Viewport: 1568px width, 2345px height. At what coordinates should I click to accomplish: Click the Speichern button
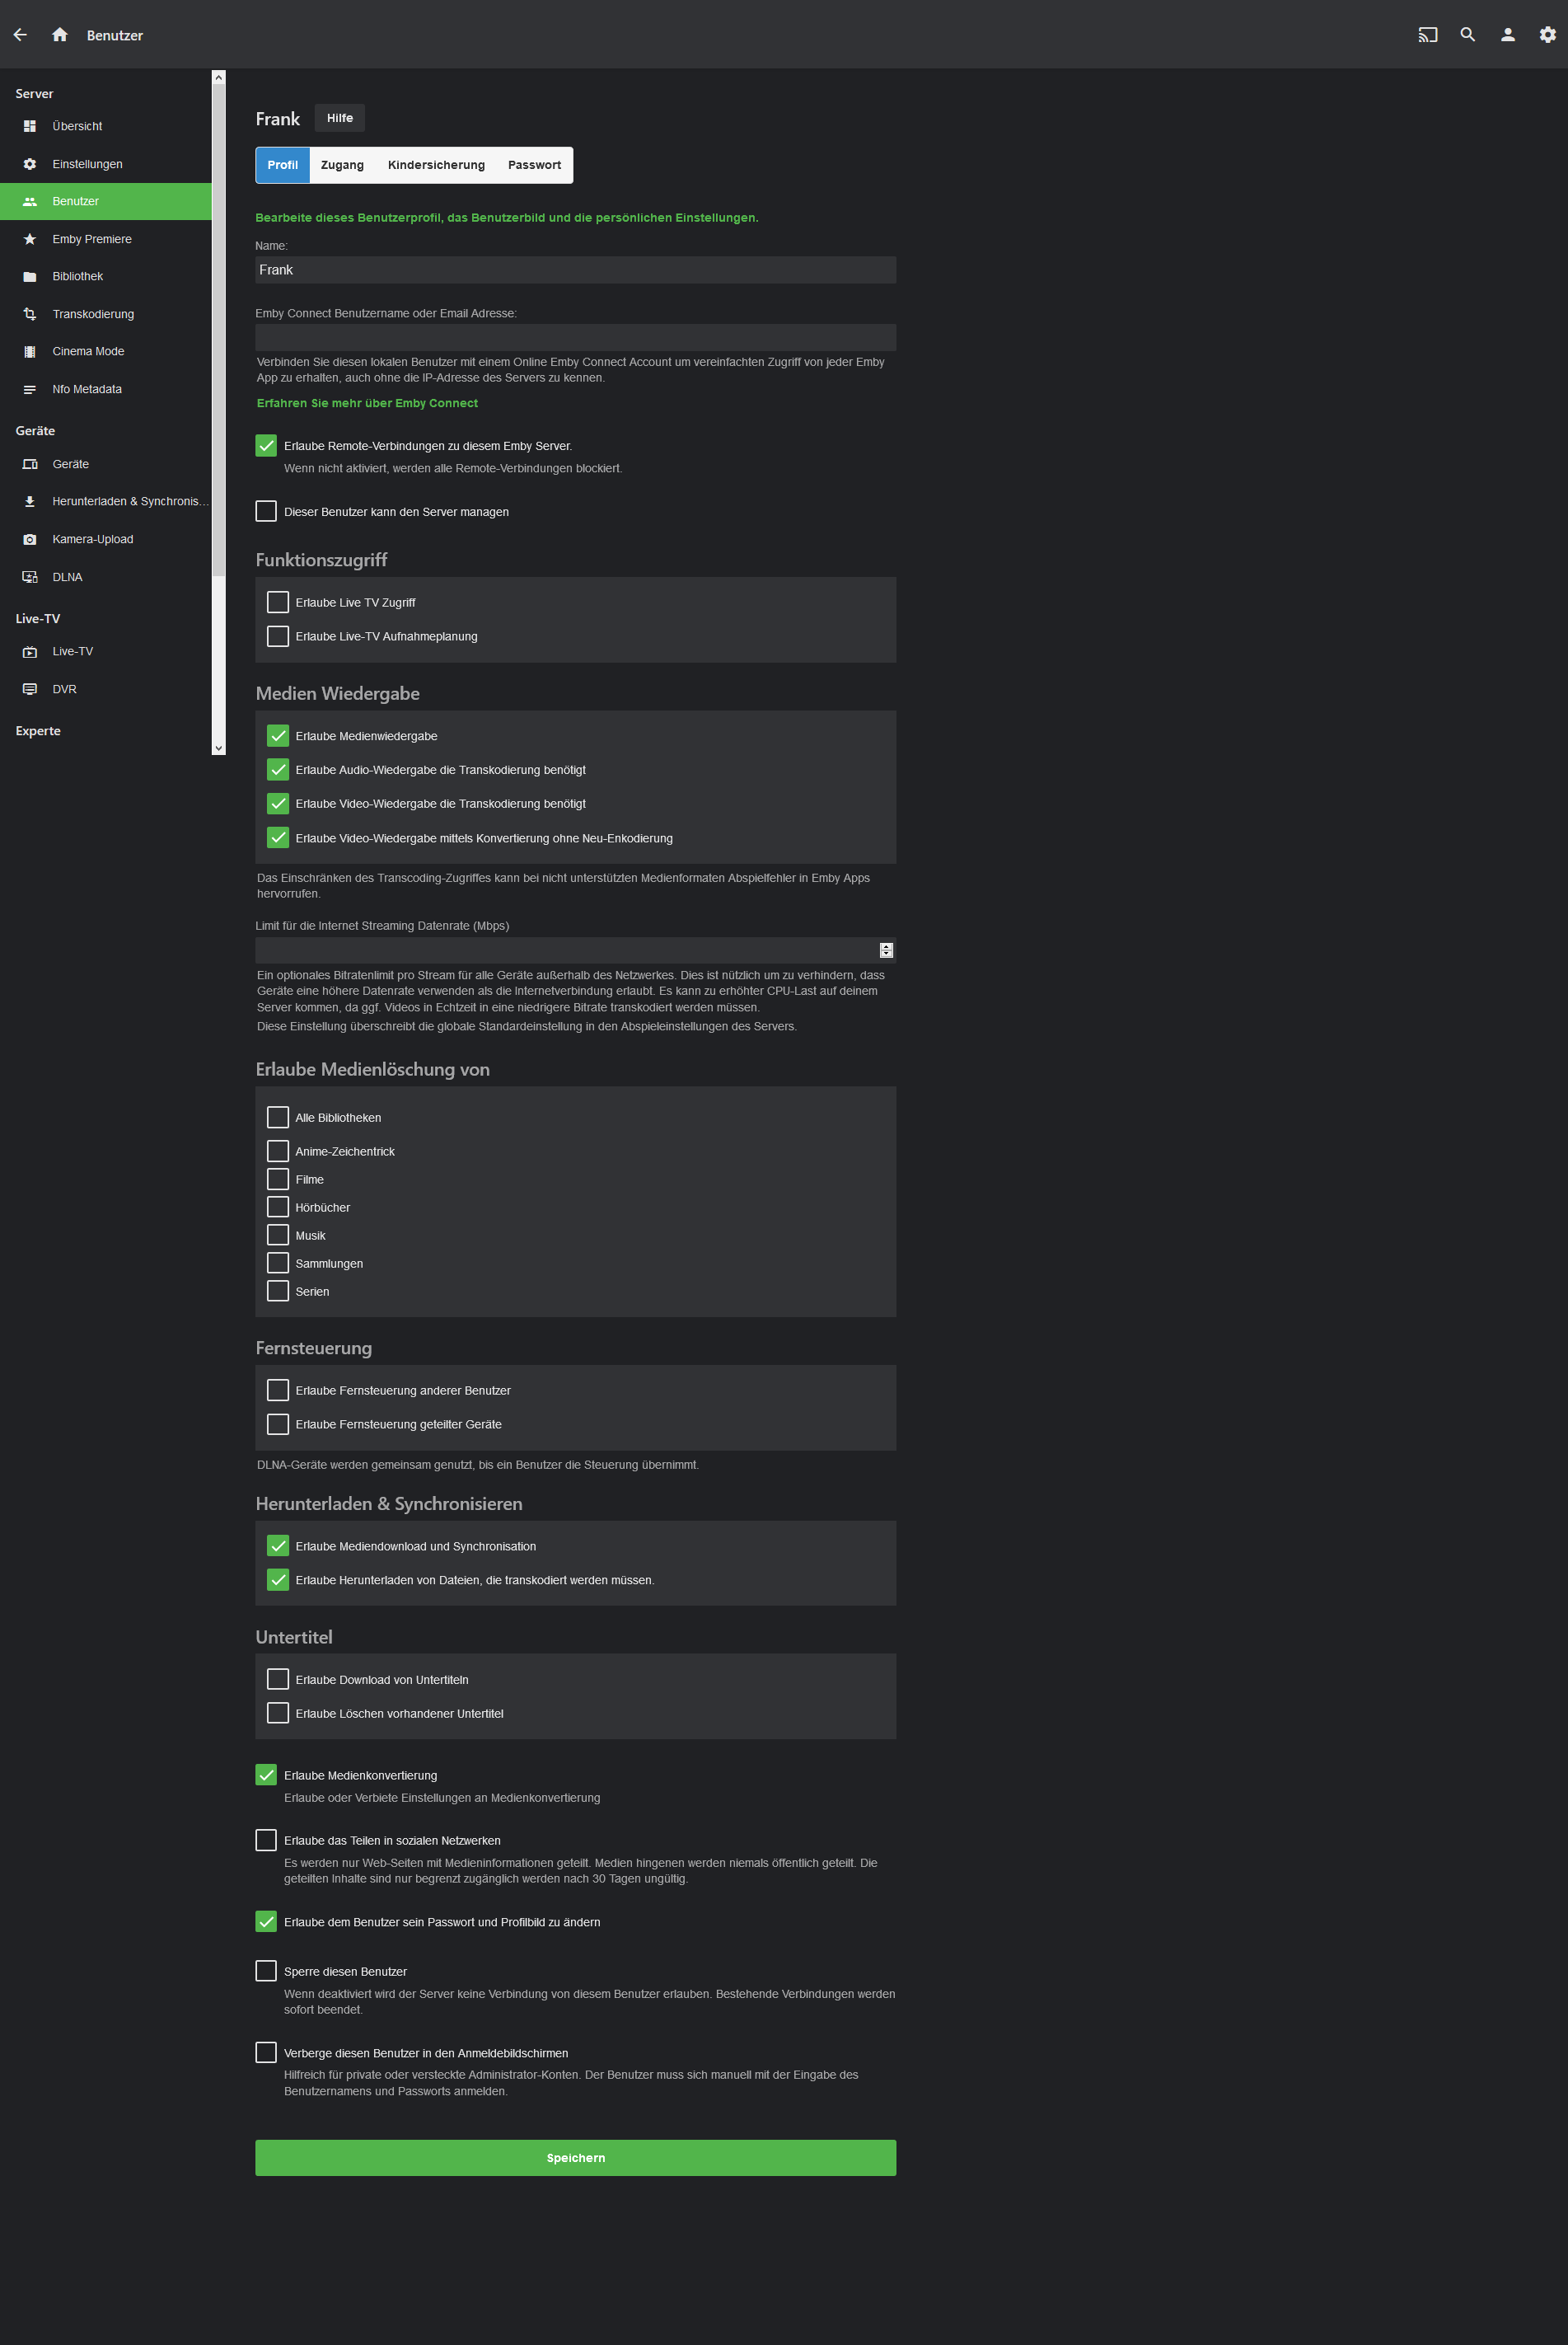576,2158
